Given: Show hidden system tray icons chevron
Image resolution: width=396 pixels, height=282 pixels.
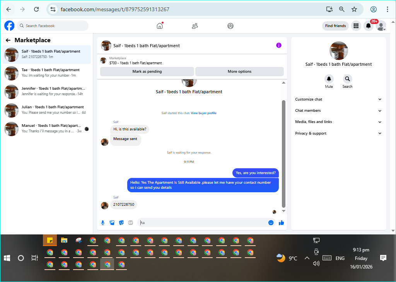Looking at the screenshot, I should 307,258.
